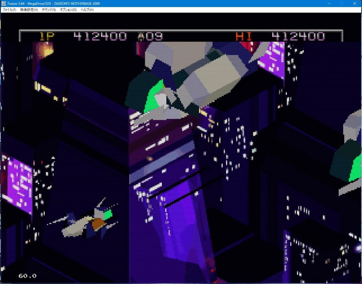Click the high score 412400 beside HI
Image resolution: width=362 pixels, height=284 pixels.
click(298, 36)
